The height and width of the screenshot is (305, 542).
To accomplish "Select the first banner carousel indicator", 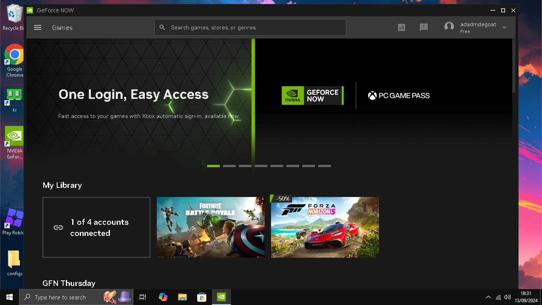I will (x=213, y=166).
